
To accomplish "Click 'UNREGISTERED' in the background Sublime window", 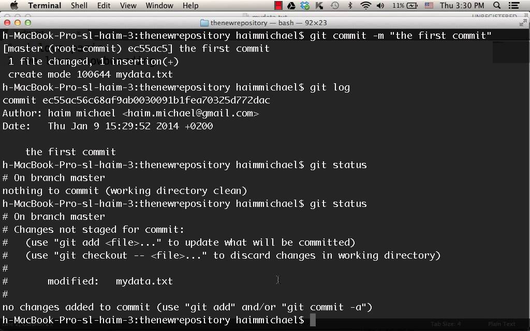I will point(494,16).
